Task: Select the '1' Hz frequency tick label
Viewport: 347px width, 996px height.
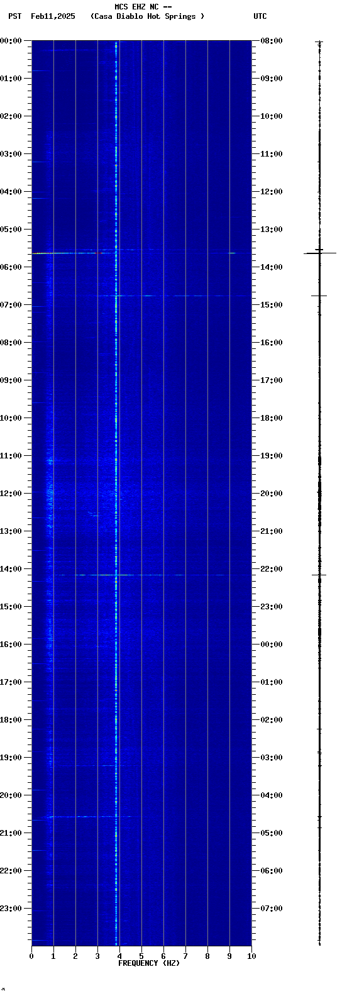Action: (53, 956)
